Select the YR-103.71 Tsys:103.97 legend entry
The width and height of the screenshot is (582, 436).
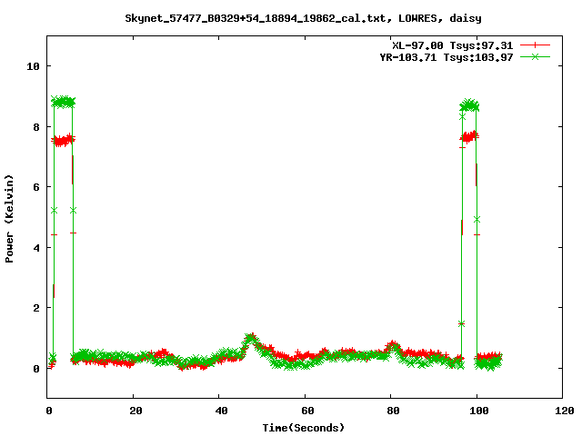pyautogui.click(x=447, y=57)
